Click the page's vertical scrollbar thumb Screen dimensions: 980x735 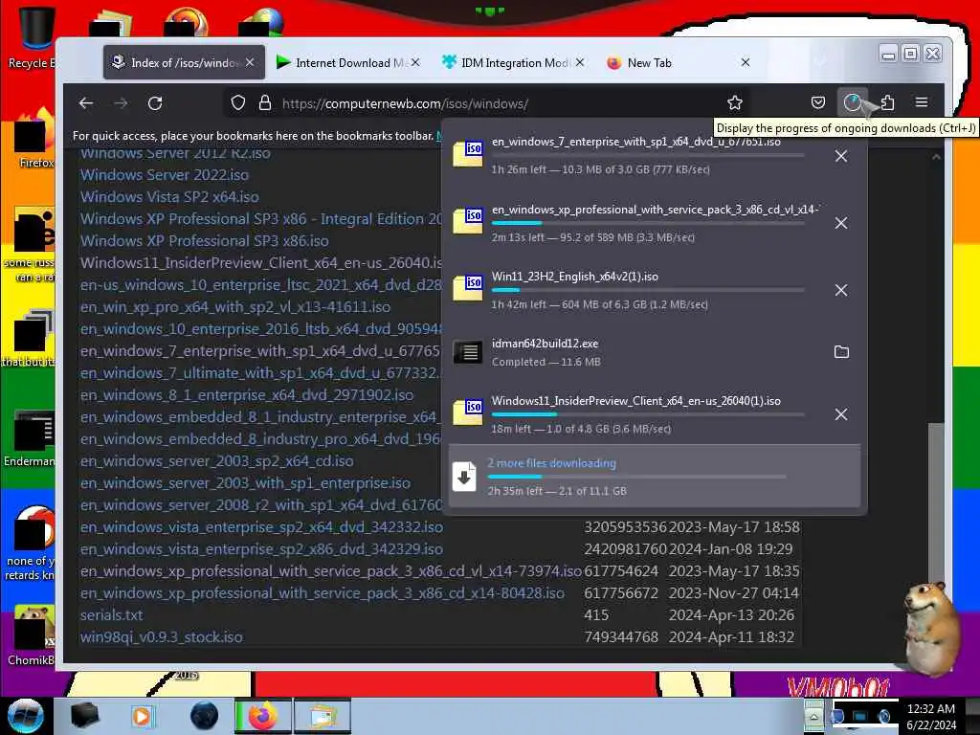pos(936,503)
